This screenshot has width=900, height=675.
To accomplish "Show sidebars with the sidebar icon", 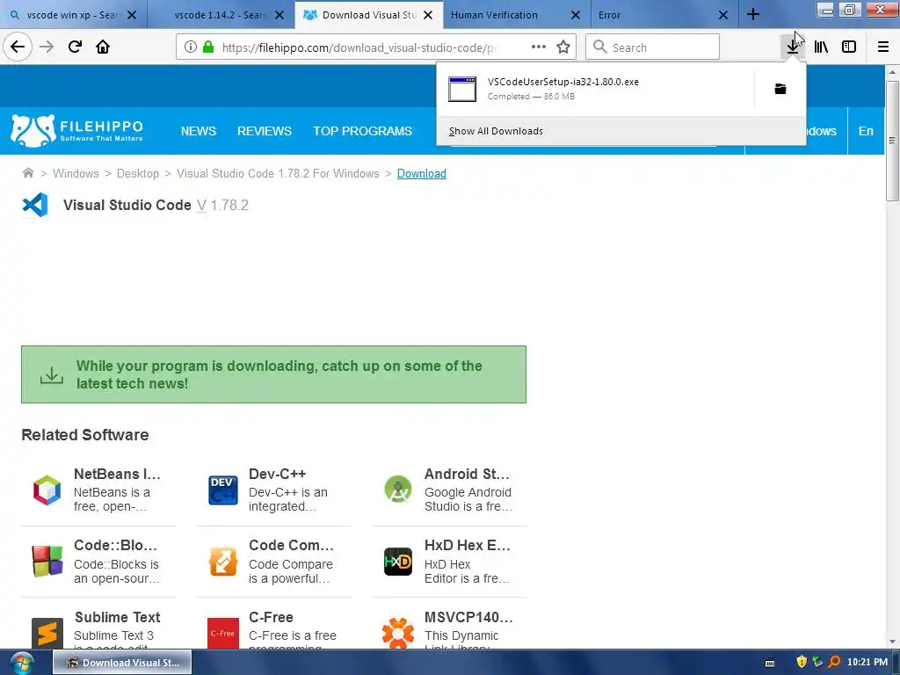I will [x=849, y=47].
